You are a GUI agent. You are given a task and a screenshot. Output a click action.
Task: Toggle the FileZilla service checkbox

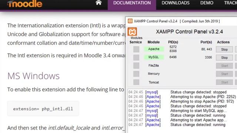[x=136, y=66]
